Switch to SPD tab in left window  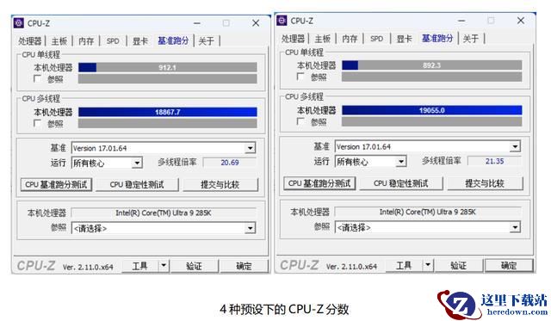pyautogui.click(x=113, y=41)
